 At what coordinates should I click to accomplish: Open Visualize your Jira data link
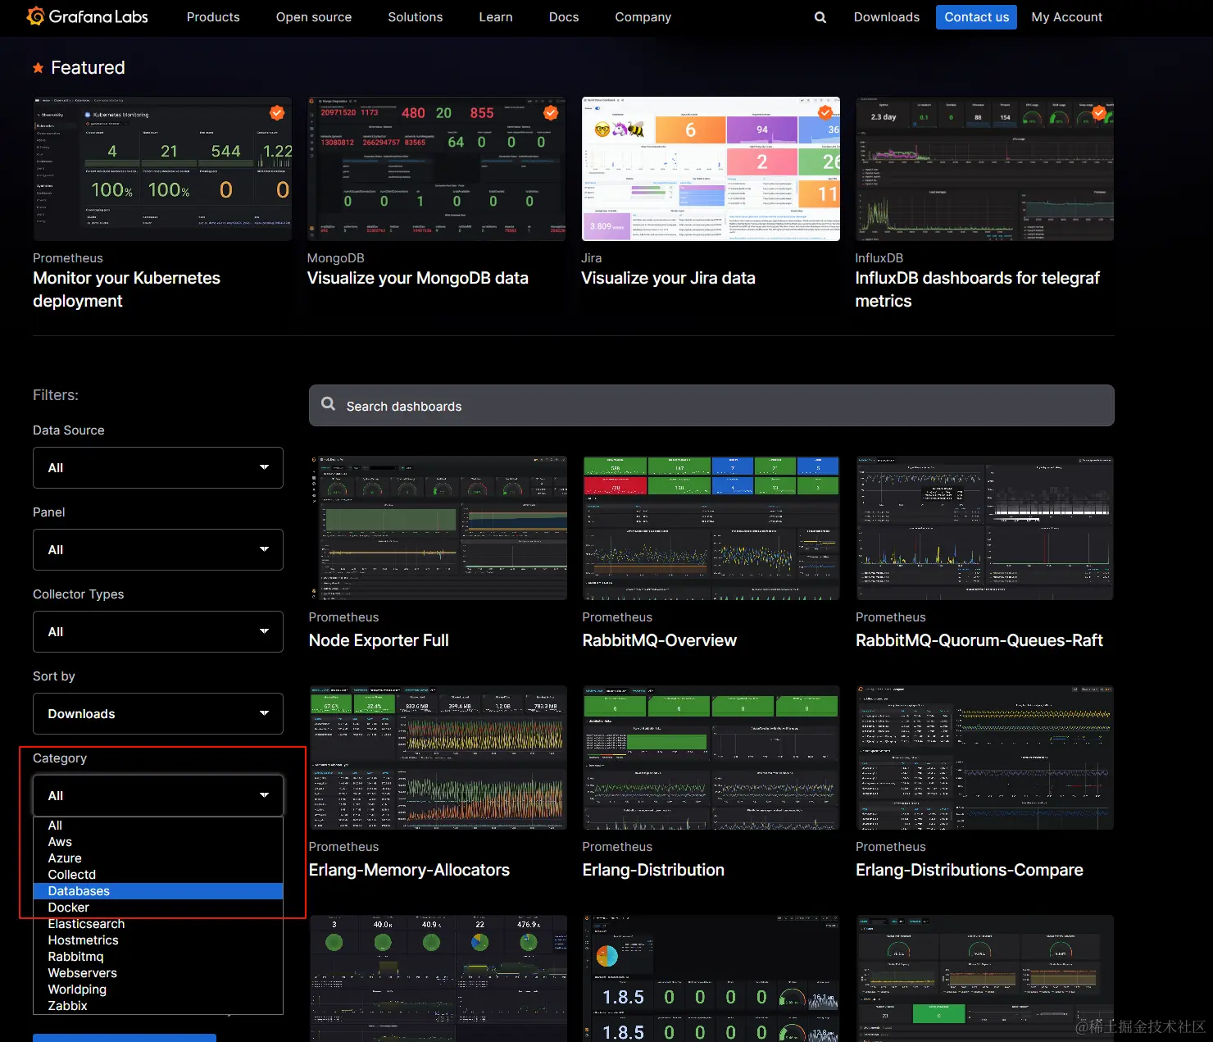tap(668, 278)
